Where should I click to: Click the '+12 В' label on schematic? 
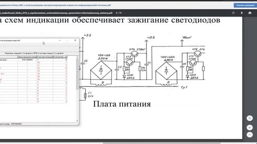151,38
